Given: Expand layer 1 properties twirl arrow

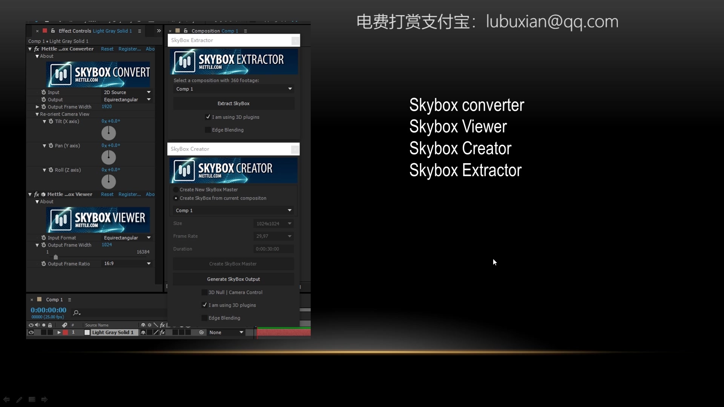Looking at the screenshot, I should 59,332.
